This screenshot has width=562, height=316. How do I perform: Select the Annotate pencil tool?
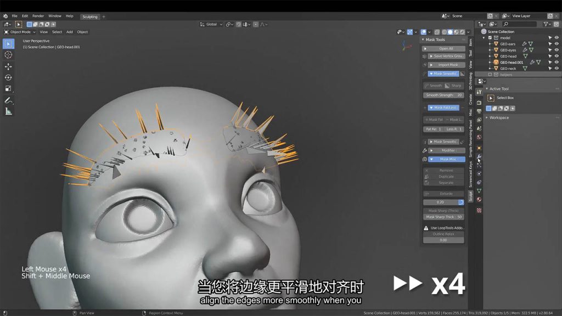pos(8,100)
